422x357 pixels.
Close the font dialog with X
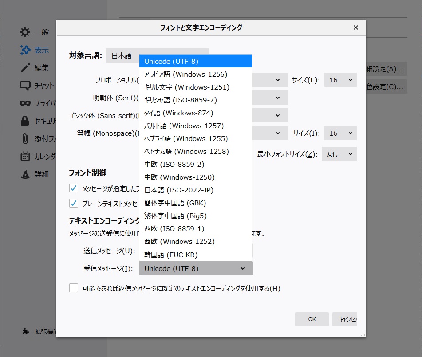coord(355,27)
